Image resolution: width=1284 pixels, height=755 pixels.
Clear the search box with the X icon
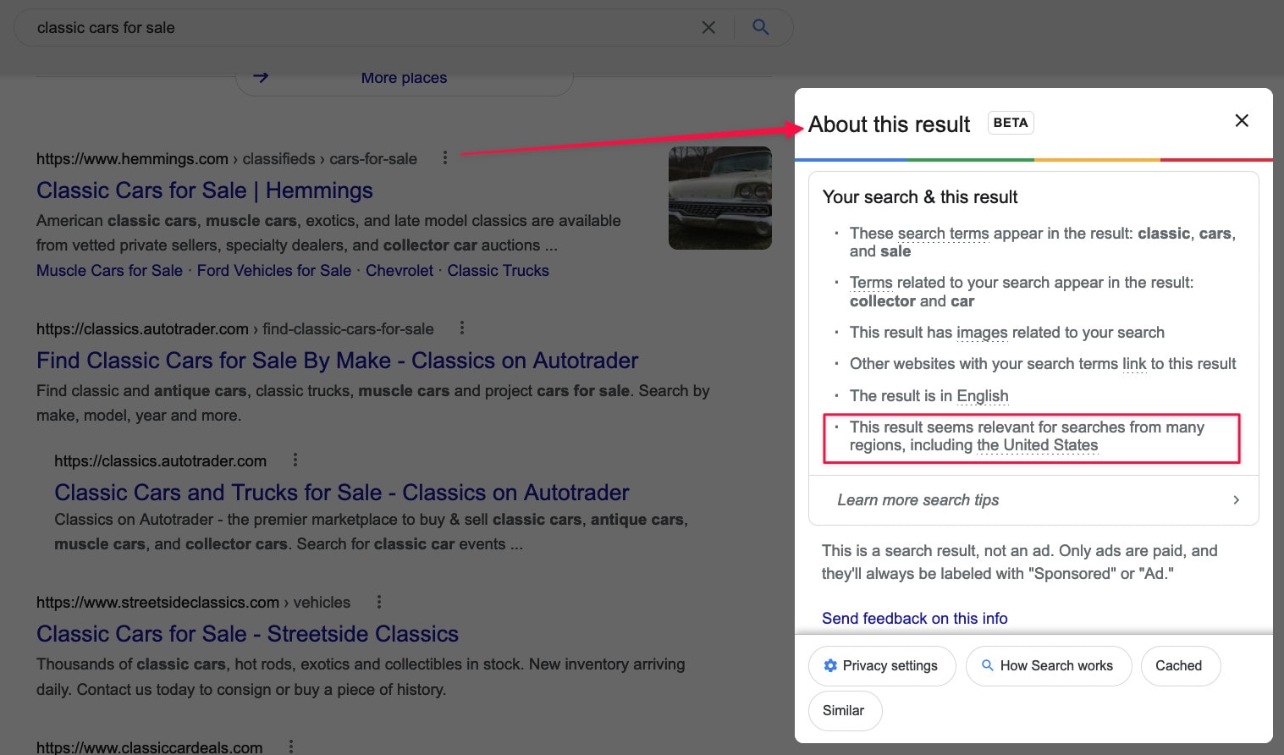pyautogui.click(x=708, y=28)
